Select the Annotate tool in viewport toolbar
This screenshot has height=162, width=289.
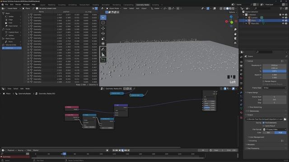[x=103, y=49]
